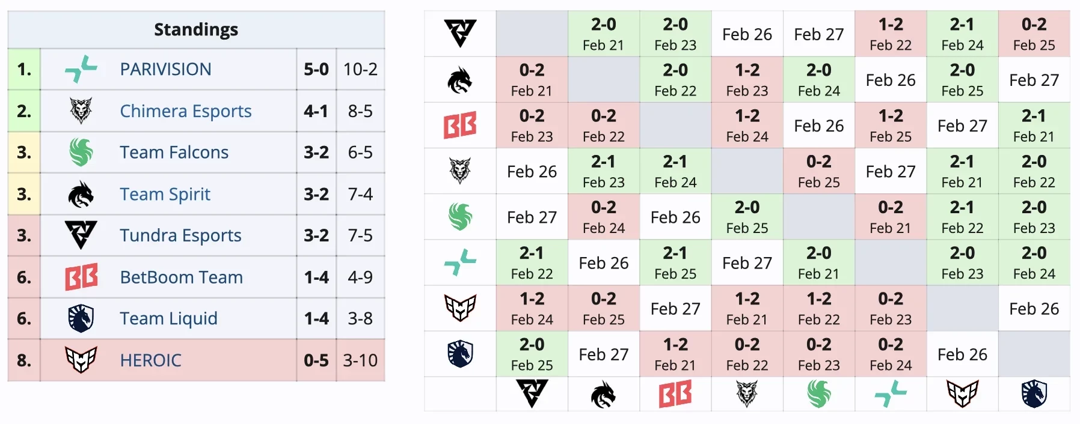Click PARIVISION's 10-2 game record cell
Viewport: 1080px width, 424px height.
tap(360, 70)
